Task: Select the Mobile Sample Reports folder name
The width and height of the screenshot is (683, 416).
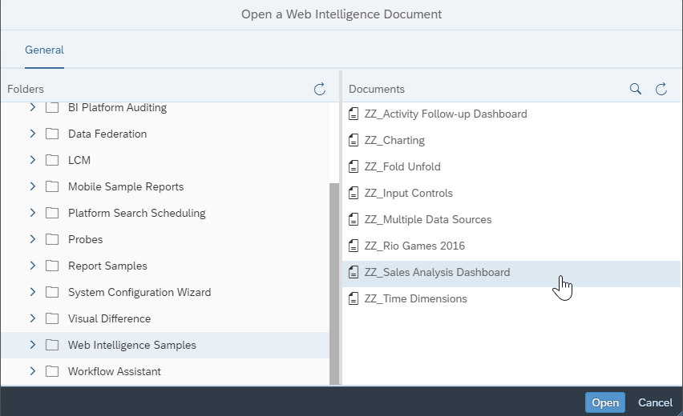Action: (126, 187)
